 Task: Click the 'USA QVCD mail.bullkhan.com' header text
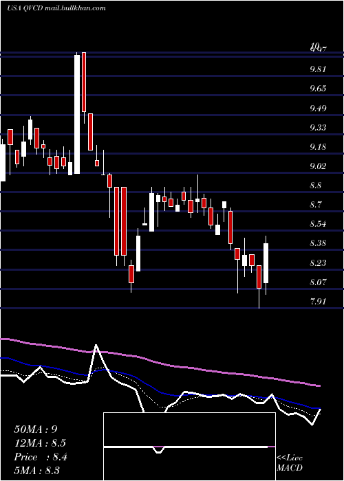[x=56, y=8]
